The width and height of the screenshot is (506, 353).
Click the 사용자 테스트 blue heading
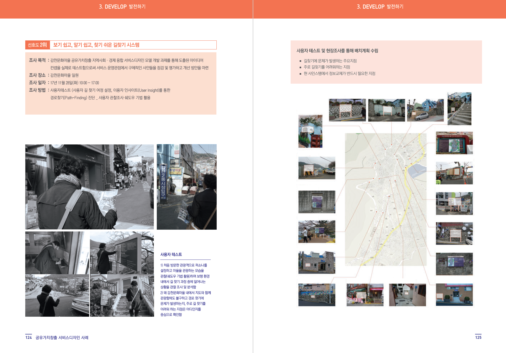coord(171,254)
